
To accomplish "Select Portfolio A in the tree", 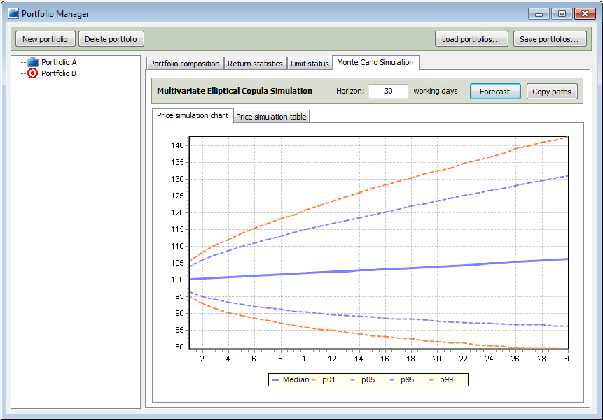I will point(59,62).
